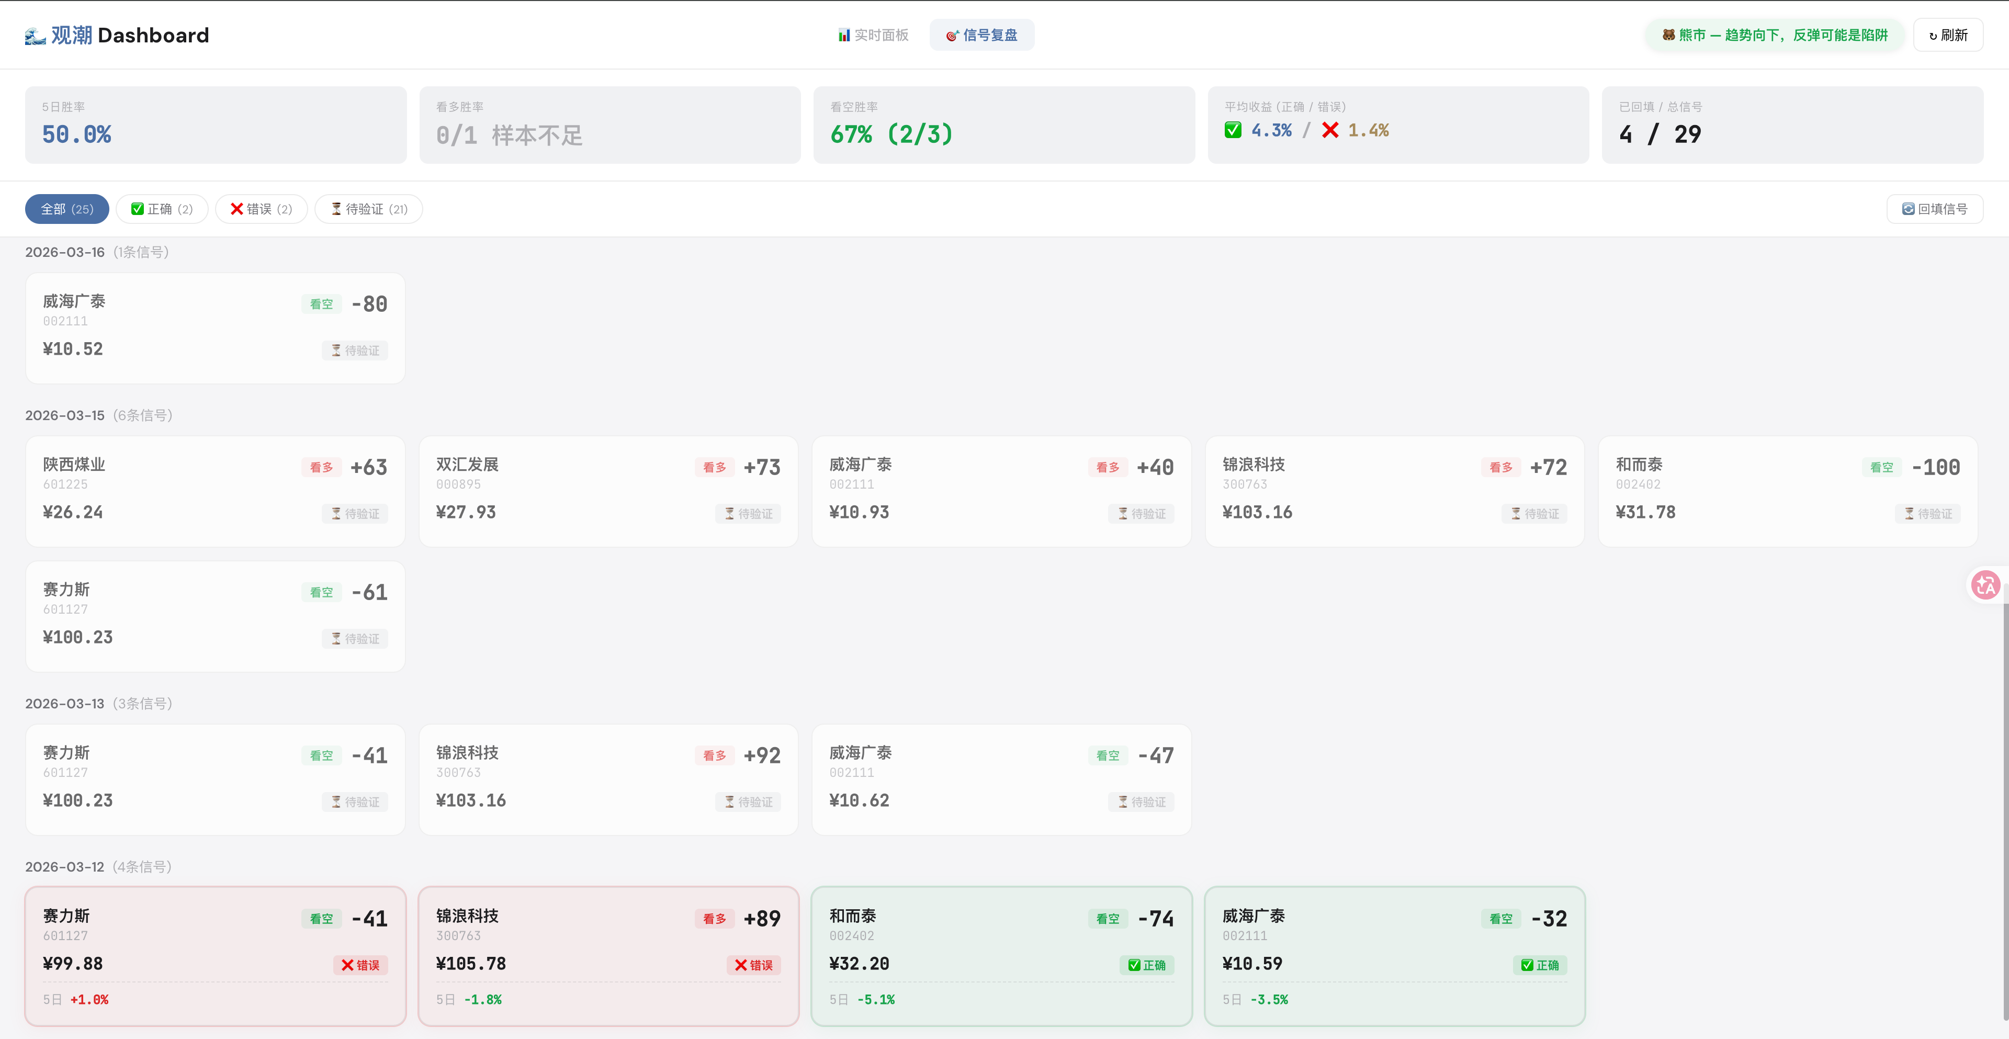Image resolution: width=2009 pixels, height=1039 pixels.
Task: Click the 刷新 refresh button
Action: pyautogui.click(x=1947, y=35)
